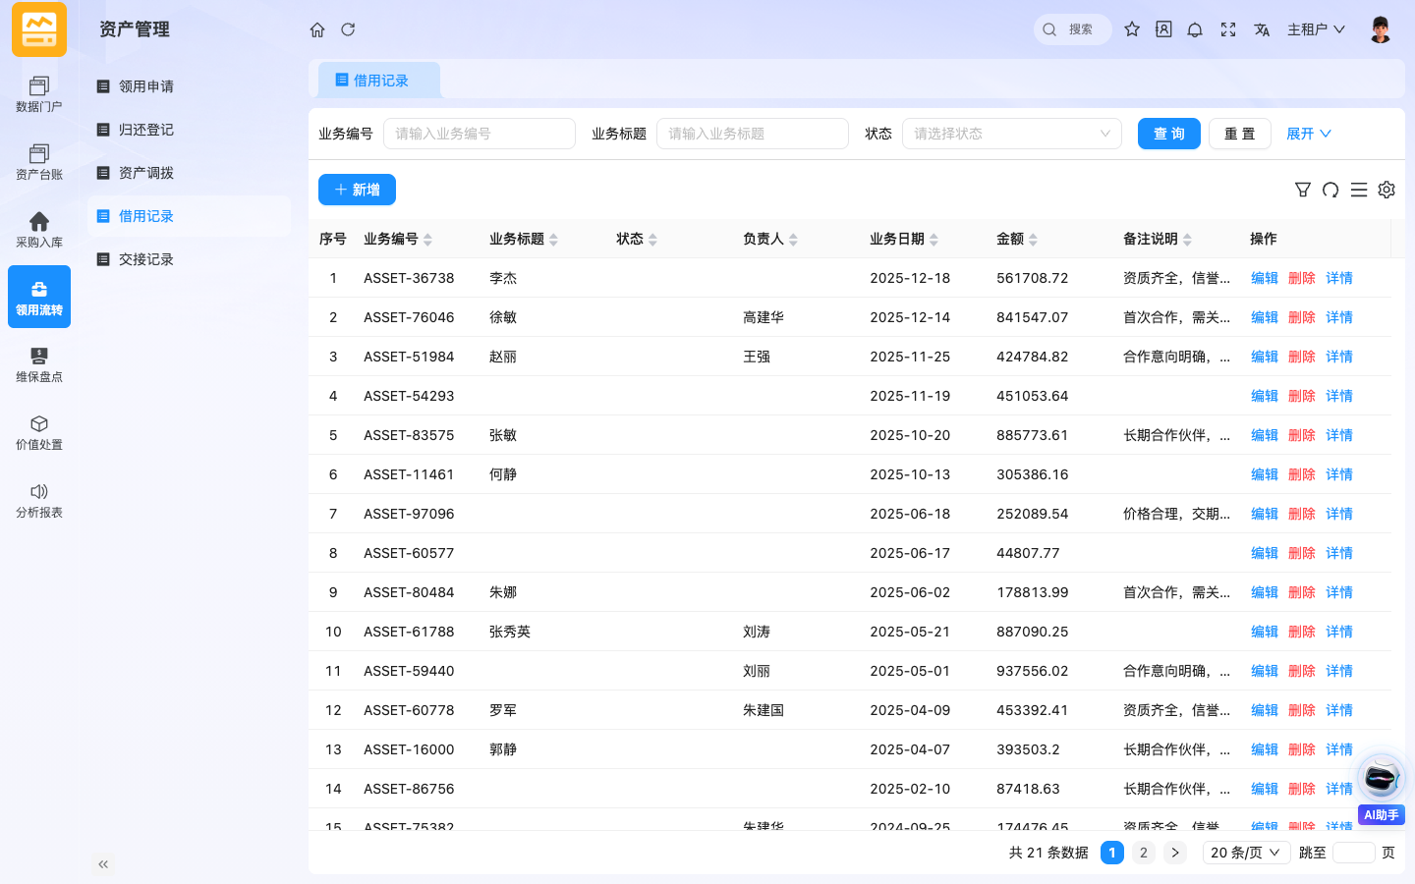Open the 资产调拨 menu item

[x=189, y=173]
